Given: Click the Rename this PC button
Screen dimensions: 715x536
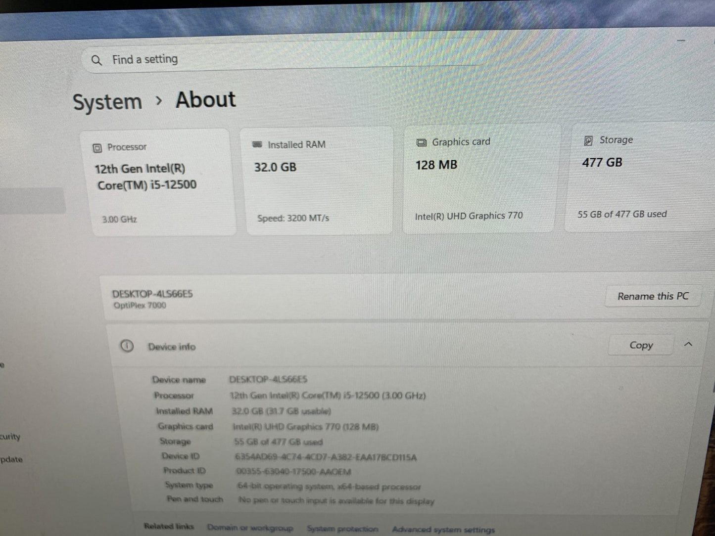Looking at the screenshot, I should [653, 297].
